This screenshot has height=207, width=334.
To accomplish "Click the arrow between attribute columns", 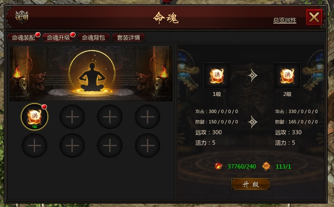I will pyautogui.click(x=252, y=122).
